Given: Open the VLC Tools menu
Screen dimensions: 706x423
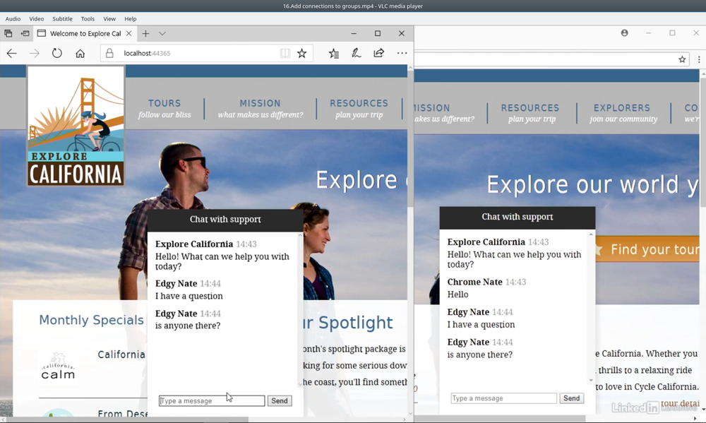Looking at the screenshot, I should coord(88,19).
